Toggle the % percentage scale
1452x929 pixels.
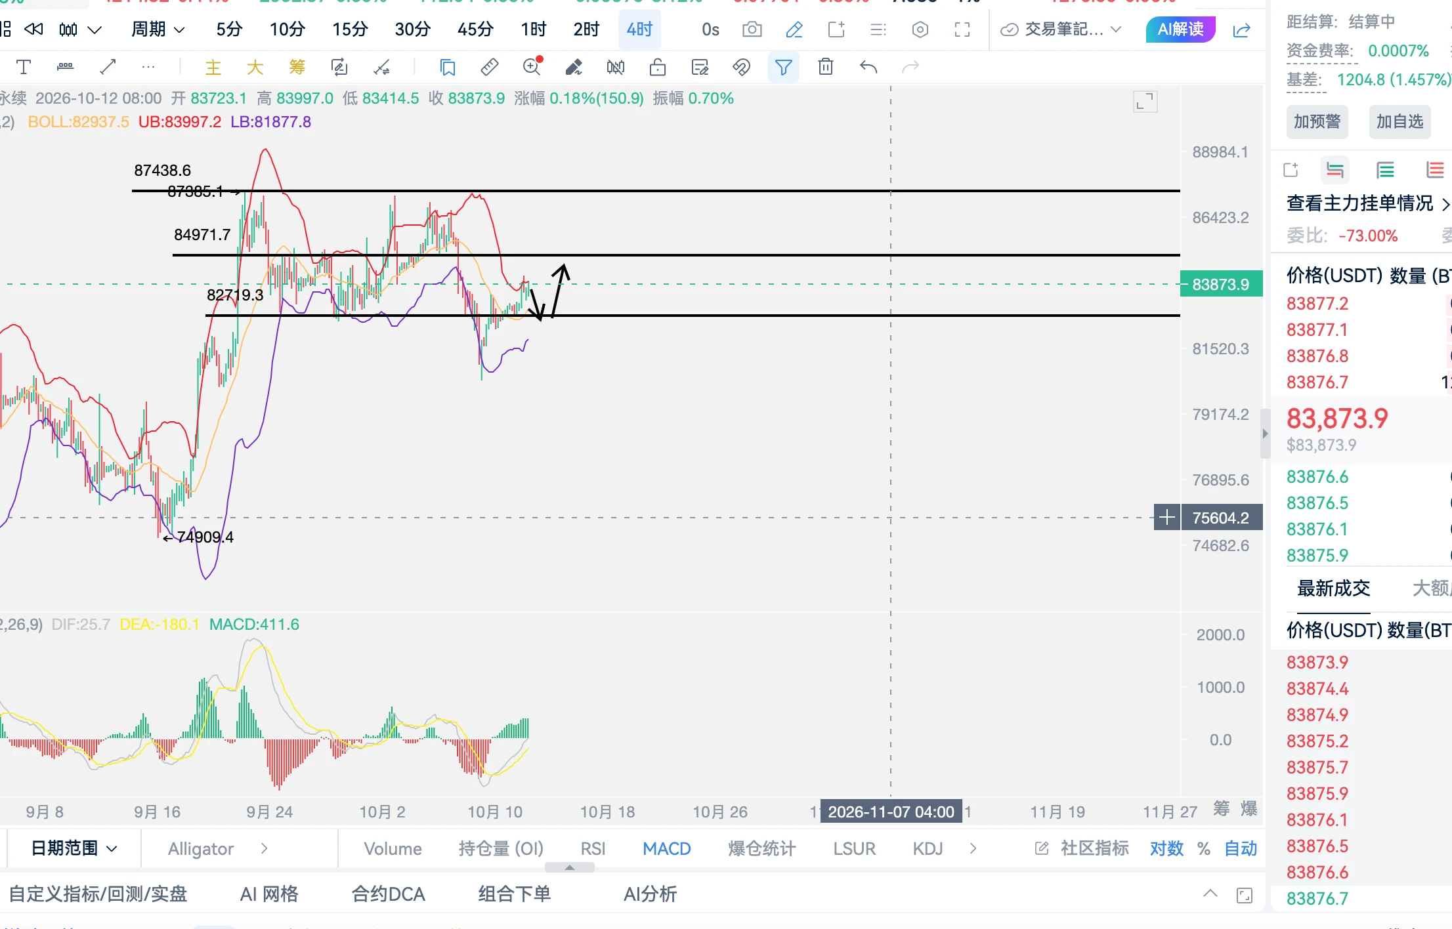click(1204, 848)
